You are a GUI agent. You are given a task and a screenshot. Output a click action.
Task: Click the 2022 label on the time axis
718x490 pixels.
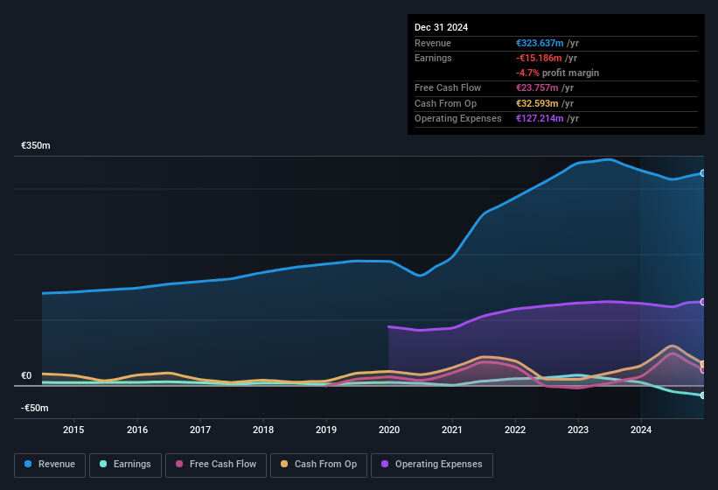point(515,430)
